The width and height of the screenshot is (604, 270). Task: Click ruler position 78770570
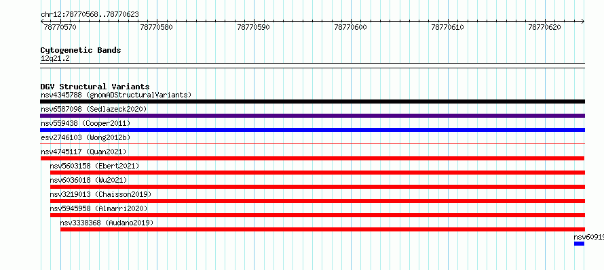60,27
